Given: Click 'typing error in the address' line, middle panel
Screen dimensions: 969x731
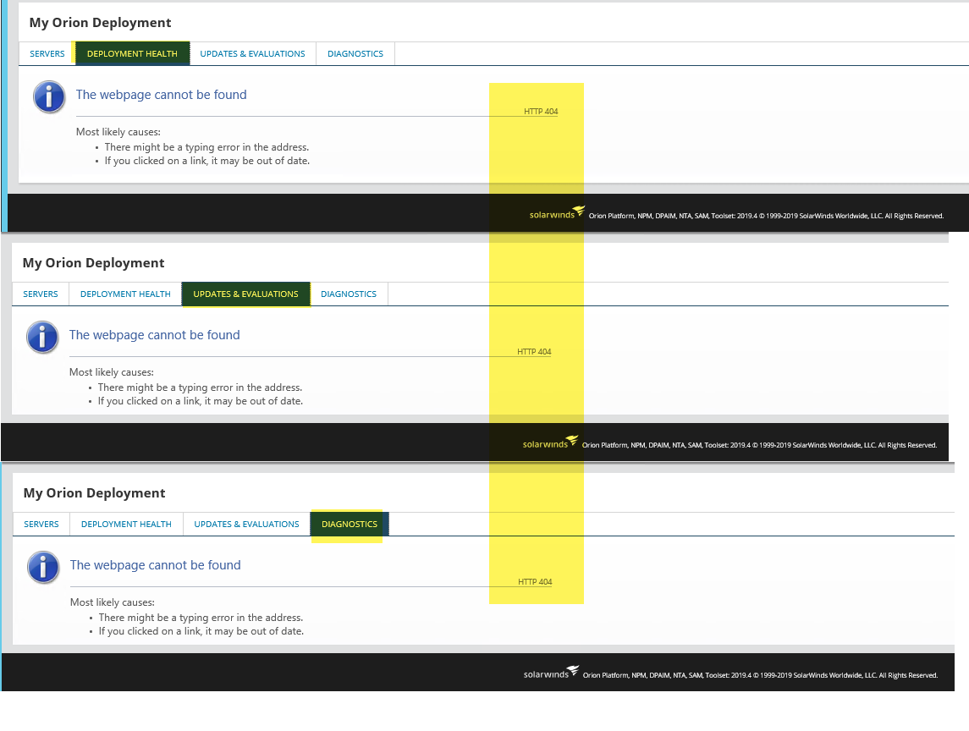Looking at the screenshot, I should click(200, 387).
